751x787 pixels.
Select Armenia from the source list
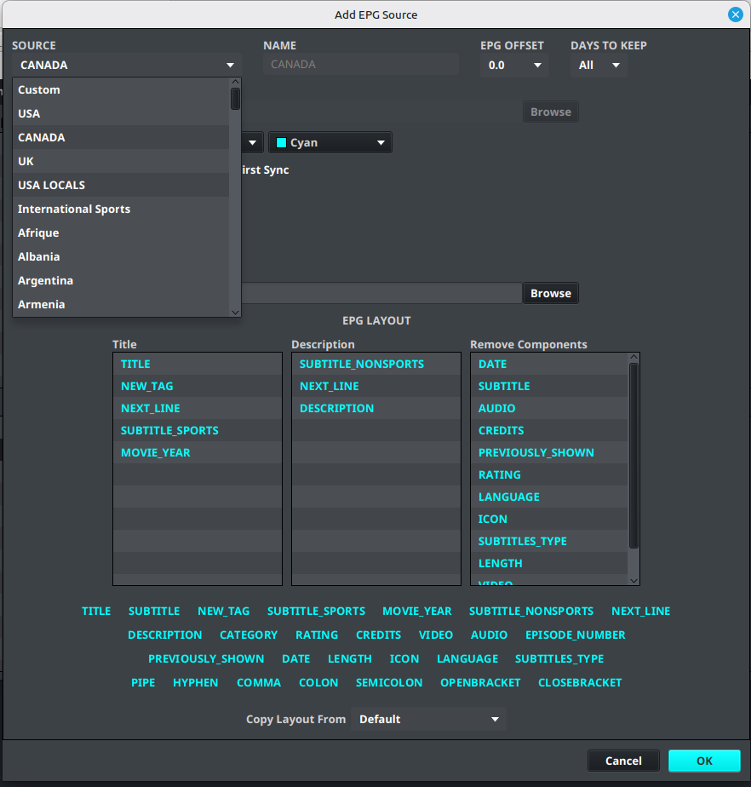click(x=121, y=304)
